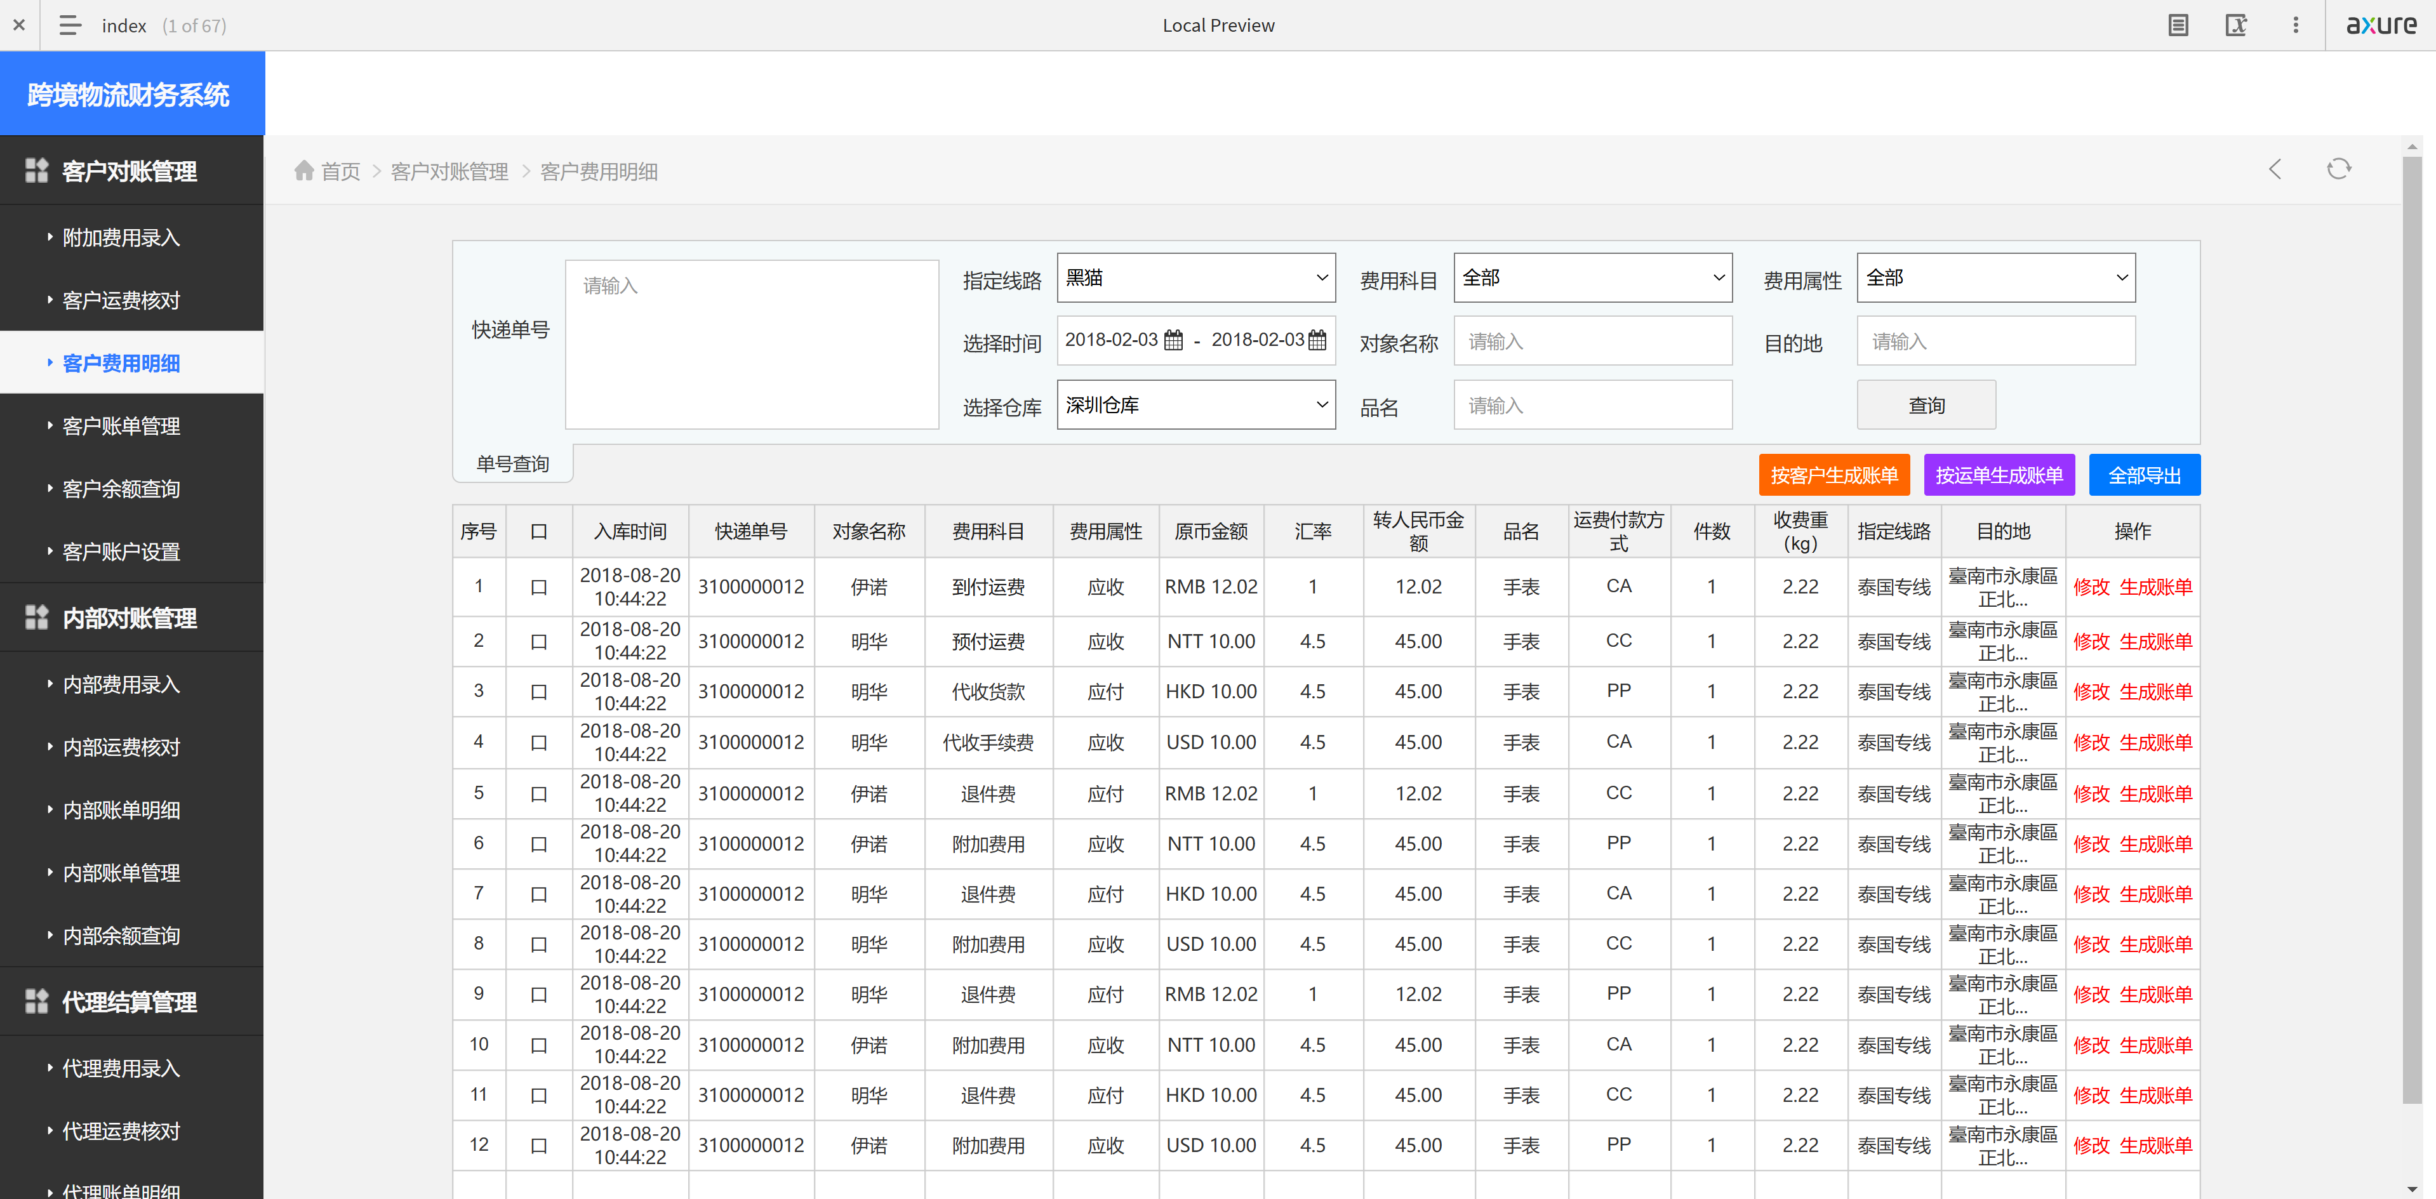Image resolution: width=2436 pixels, height=1199 pixels.
Task: Toggle the select-all checkbox in the table header
Action: [538, 533]
